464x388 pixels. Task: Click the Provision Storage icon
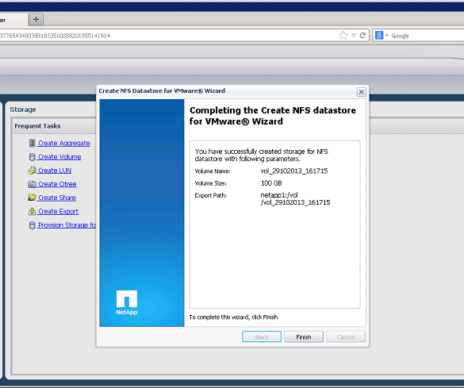coord(33,225)
